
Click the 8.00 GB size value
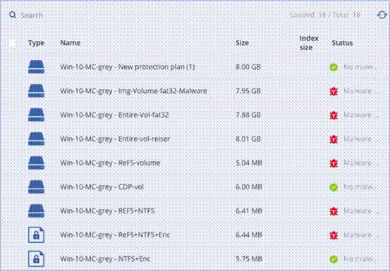(248, 67)
